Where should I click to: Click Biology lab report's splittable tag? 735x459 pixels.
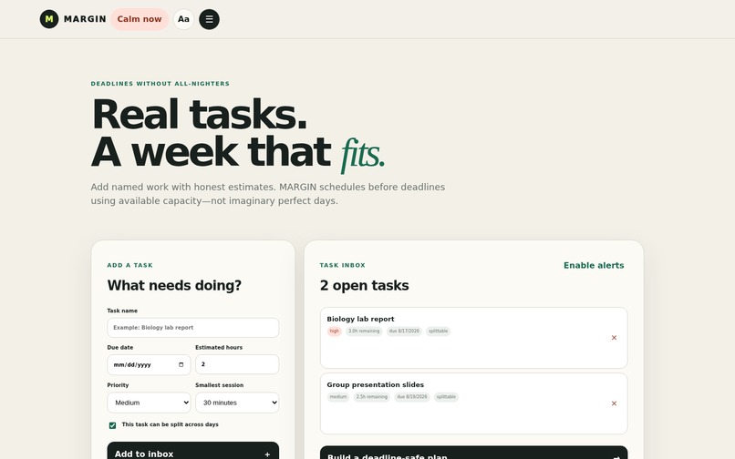coord(438,331)
